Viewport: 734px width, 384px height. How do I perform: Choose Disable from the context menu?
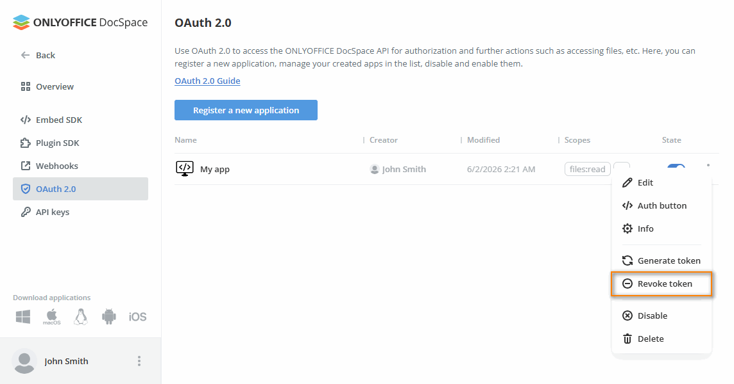pyautogui.click(x=661, y=316)
